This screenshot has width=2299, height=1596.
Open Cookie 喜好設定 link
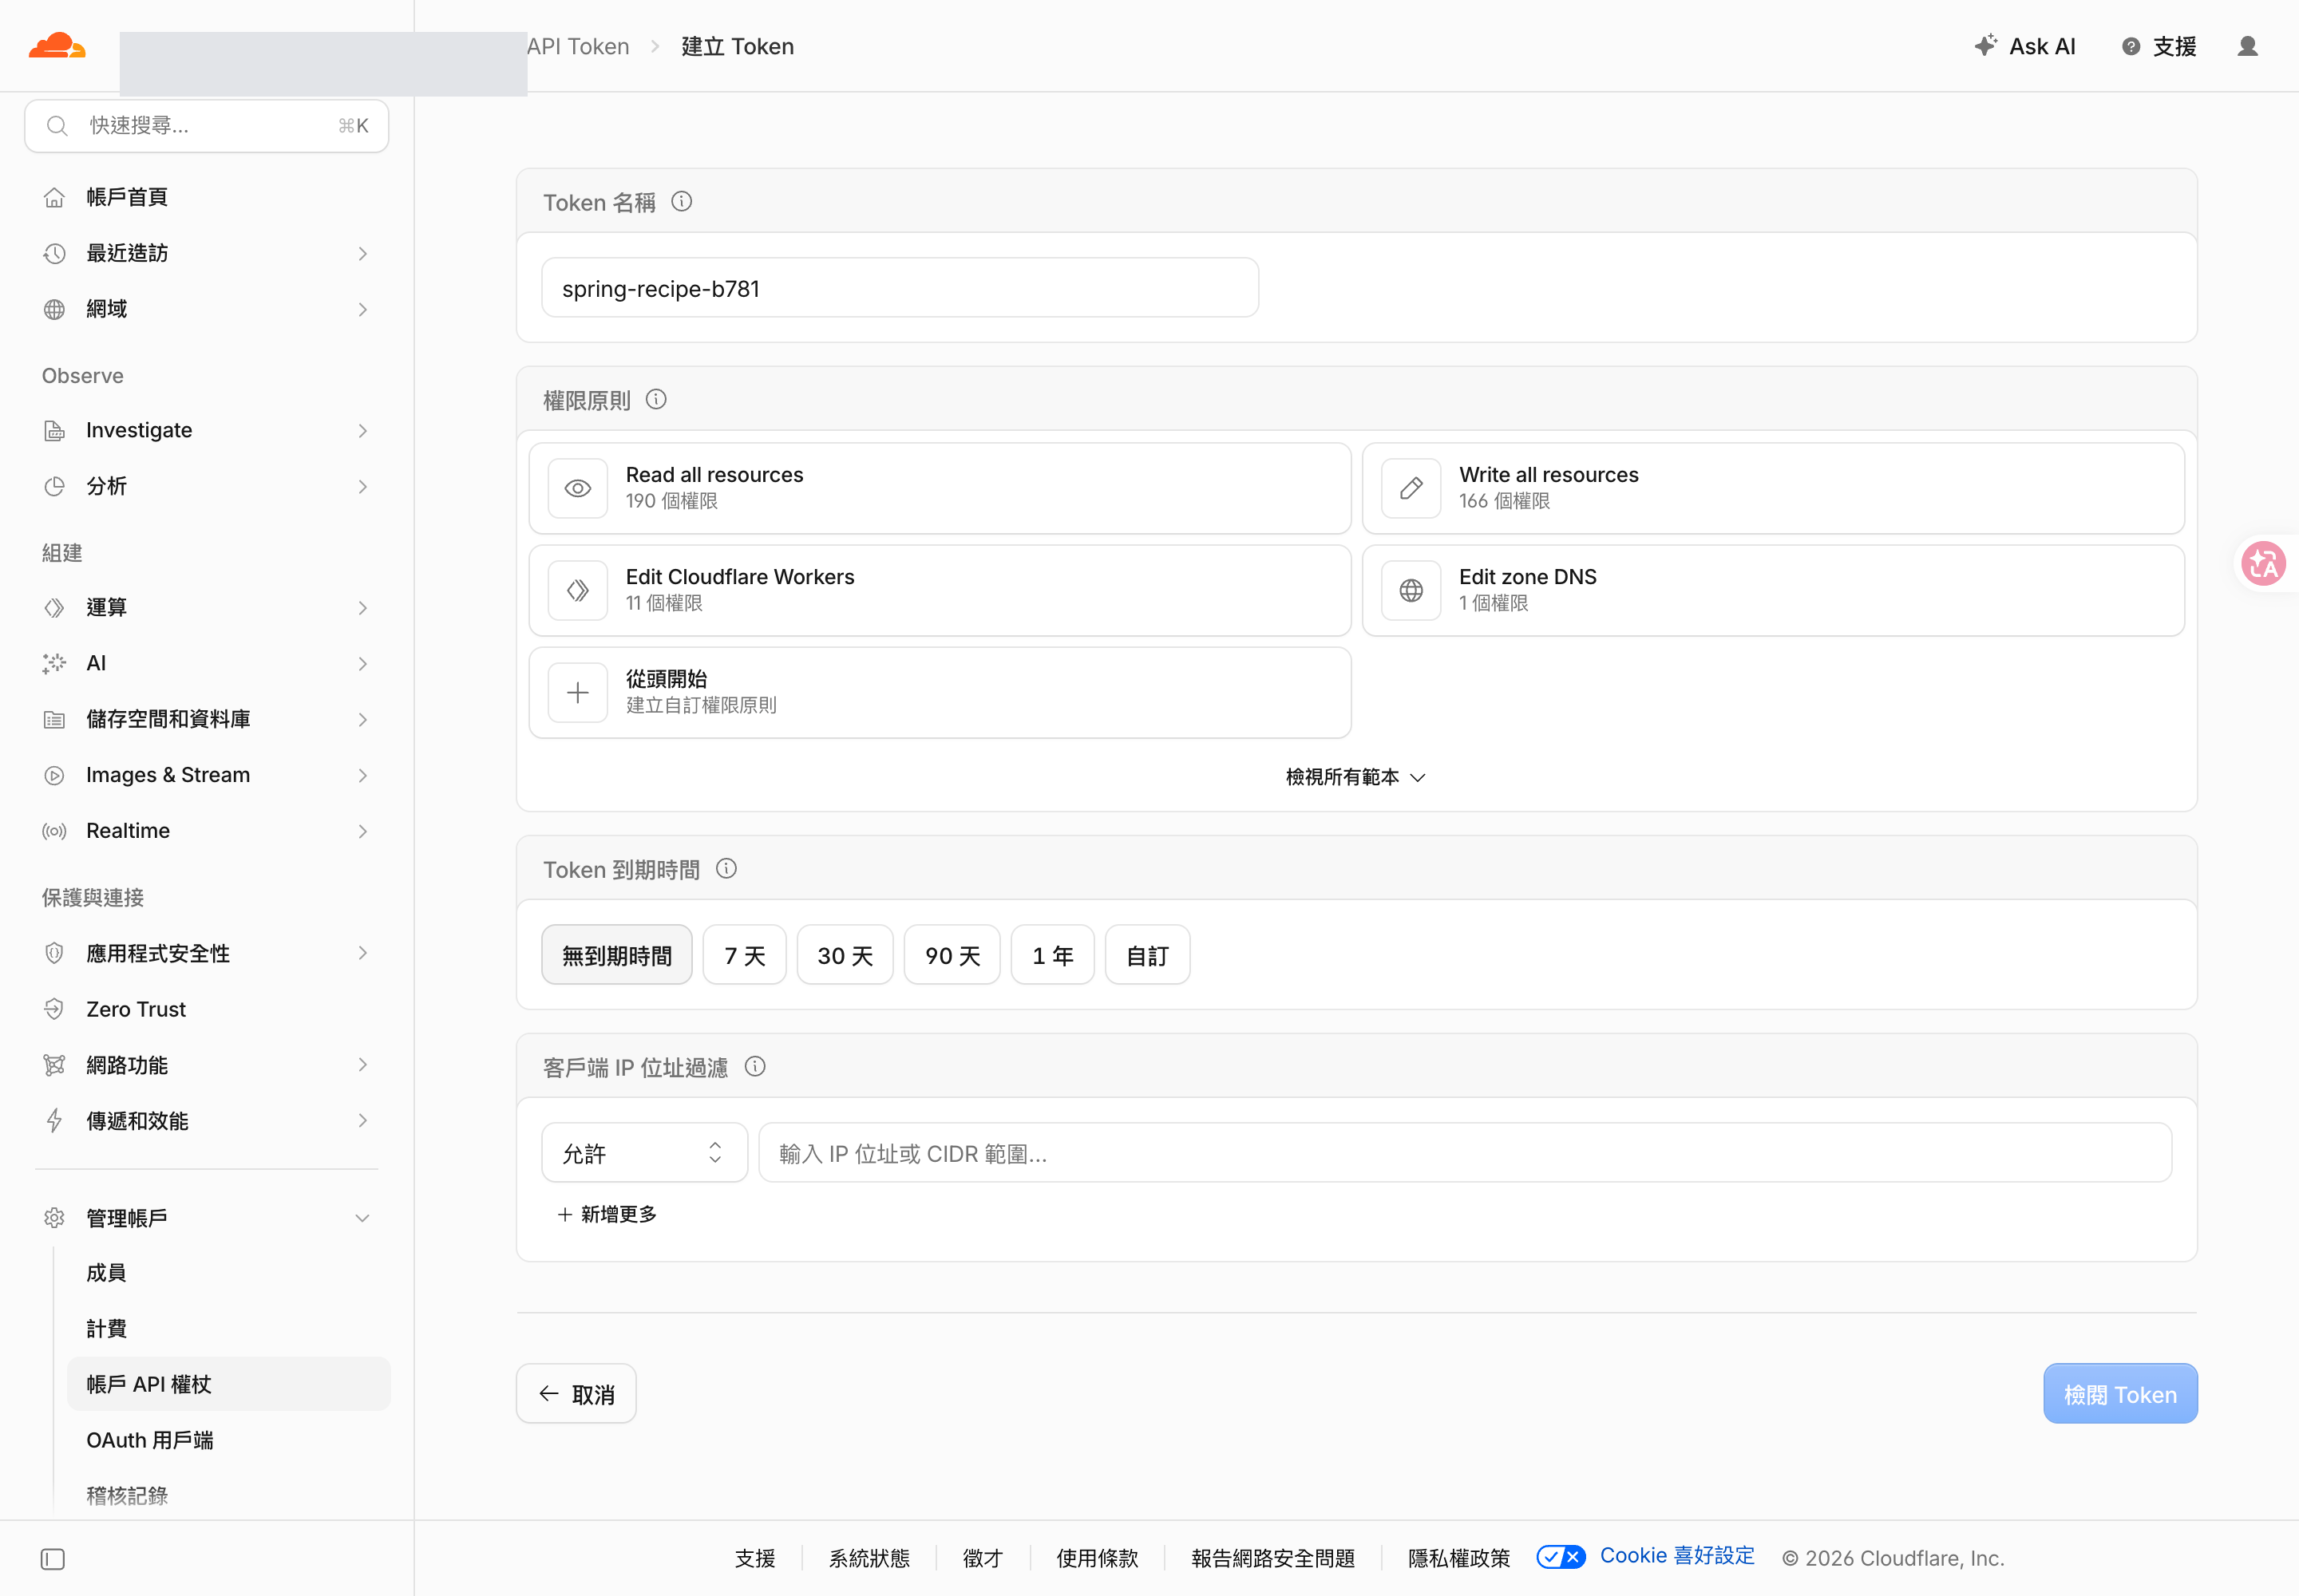[1676, 1556]
